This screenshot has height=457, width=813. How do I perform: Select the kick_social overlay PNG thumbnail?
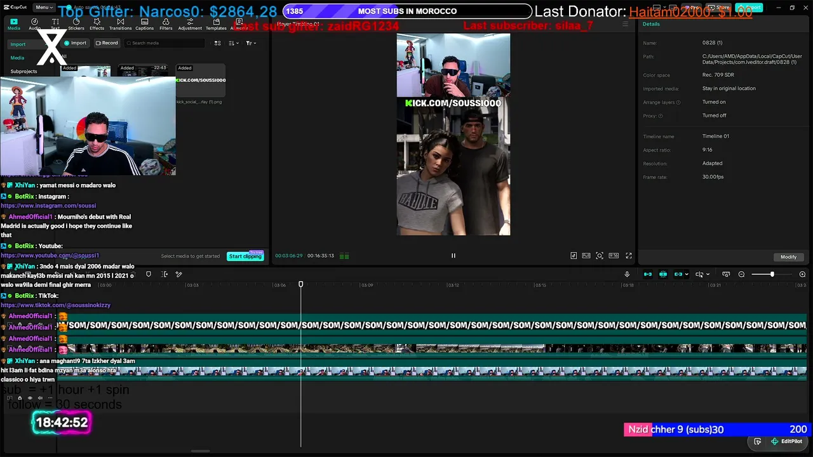tap(201, 80)
